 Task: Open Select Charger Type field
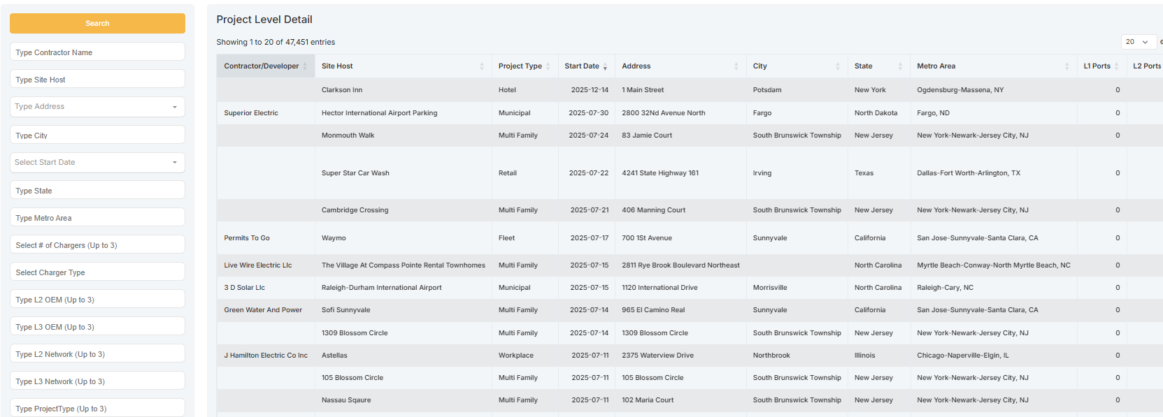click(97, 272)
